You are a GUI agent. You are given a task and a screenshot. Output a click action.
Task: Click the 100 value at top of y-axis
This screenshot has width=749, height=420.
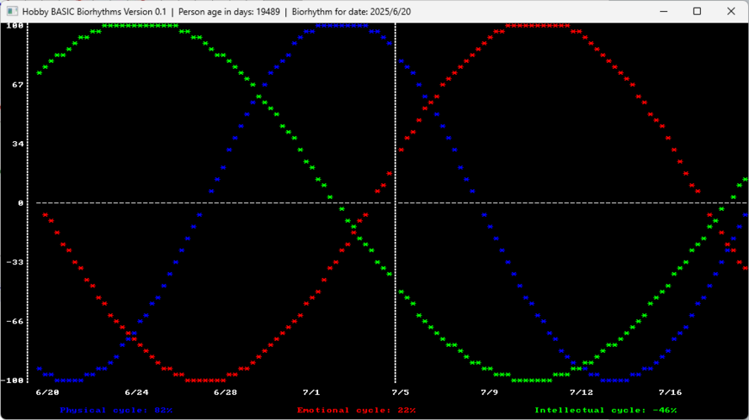(x=15, y=26)
